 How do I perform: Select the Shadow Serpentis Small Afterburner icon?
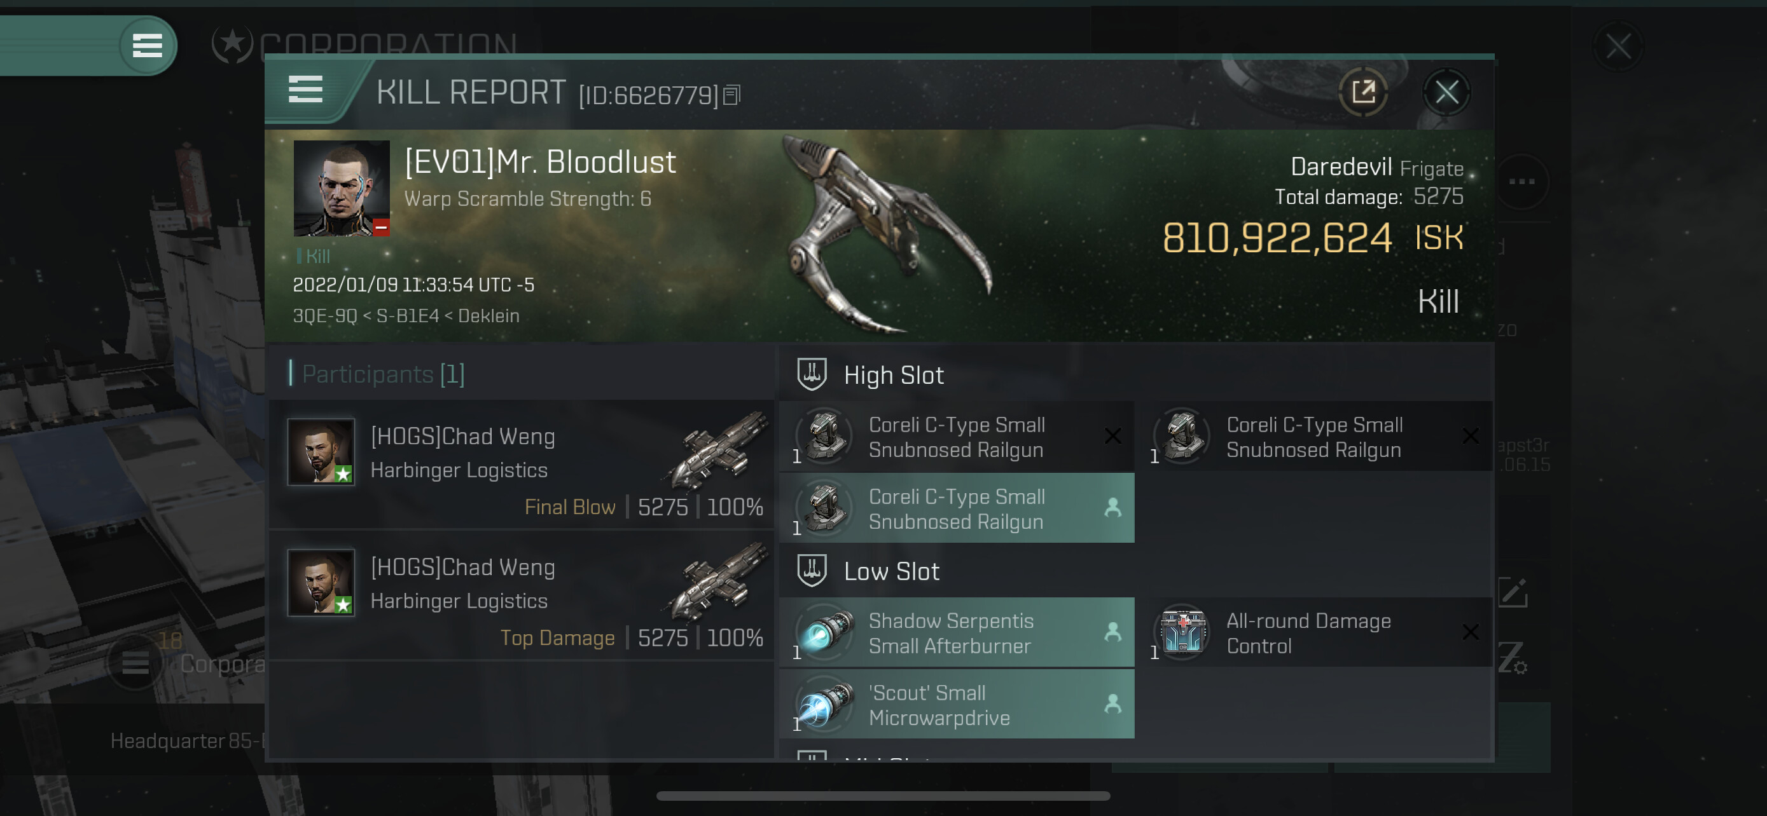[x=826, y=632]
